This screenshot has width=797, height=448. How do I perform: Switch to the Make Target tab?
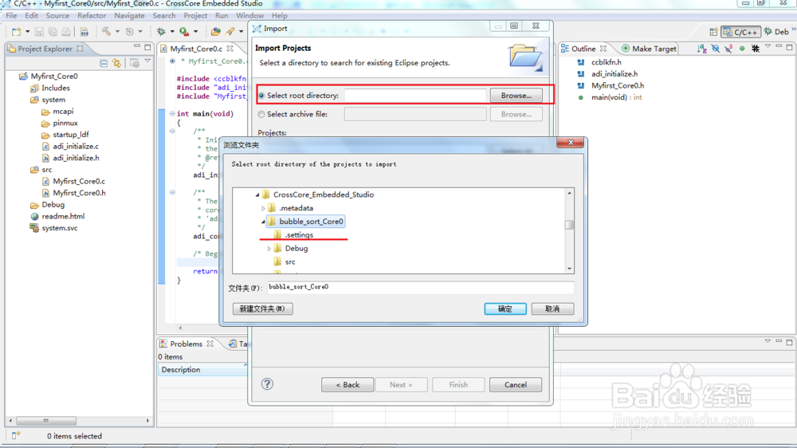(649, 49)
